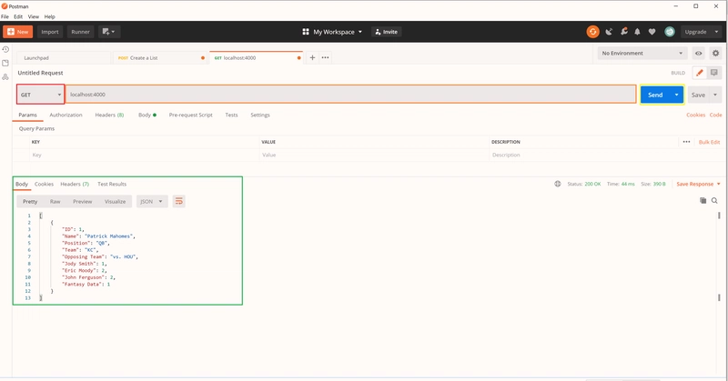728x381 pixels.
Task: Open the File menu
Action: click(5, 16)
